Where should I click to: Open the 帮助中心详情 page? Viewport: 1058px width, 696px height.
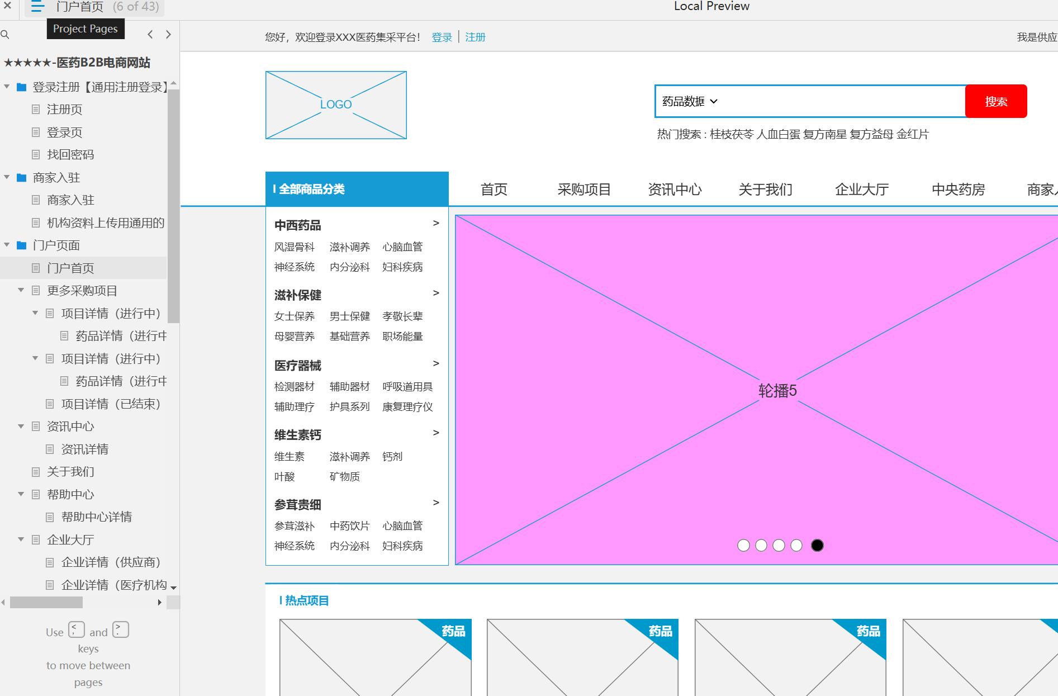(x=97, y=517)
